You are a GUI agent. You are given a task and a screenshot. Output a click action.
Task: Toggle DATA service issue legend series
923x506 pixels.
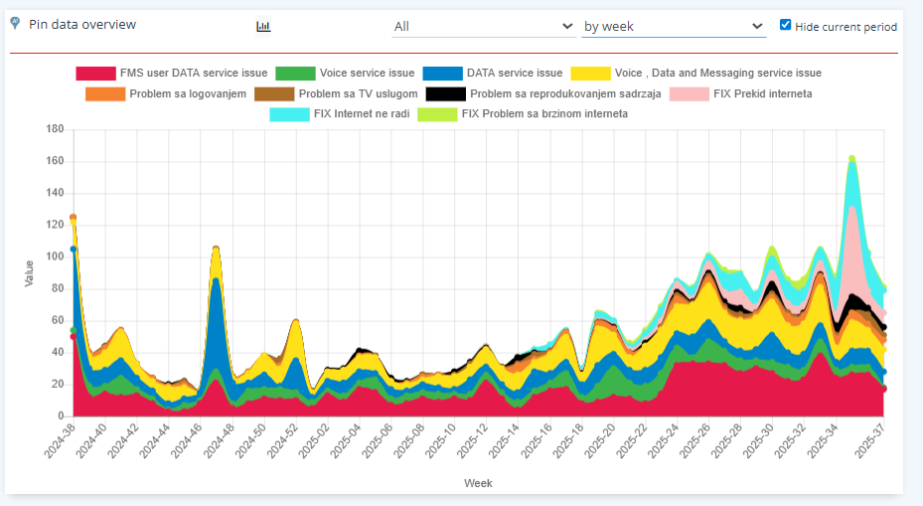point(514,74)
